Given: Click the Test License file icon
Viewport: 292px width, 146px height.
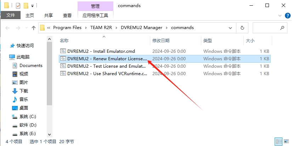Looking at the screenshot, I should pos(63,66).
